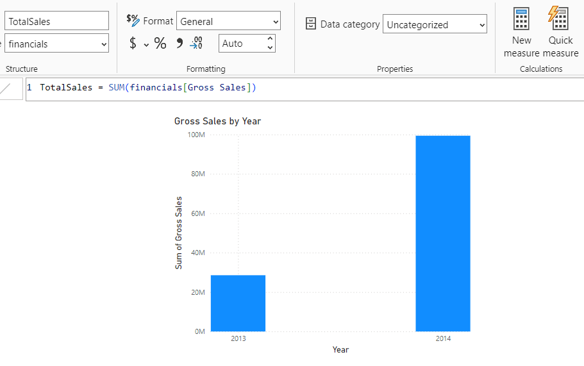Viewport: 584px width, 366px height.
Task: Toggle thousands separator comma icon
Action: pyautogui.click(x=179, y=43)
